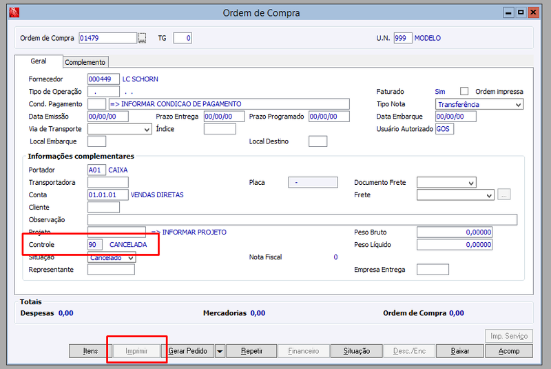The image size is (551, 369).
Task: Click the Conta field with 01.01.01
Action: tap(108, 195)
